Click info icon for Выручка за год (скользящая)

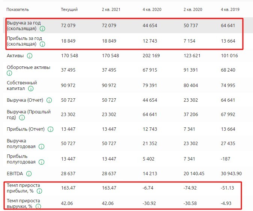(42, 29)
